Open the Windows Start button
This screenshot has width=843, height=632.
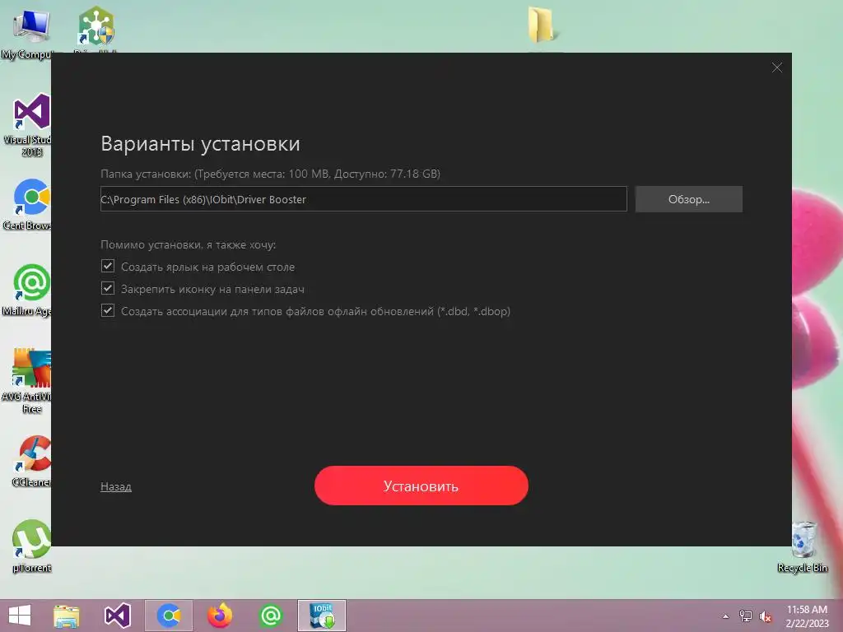(20, 616)
